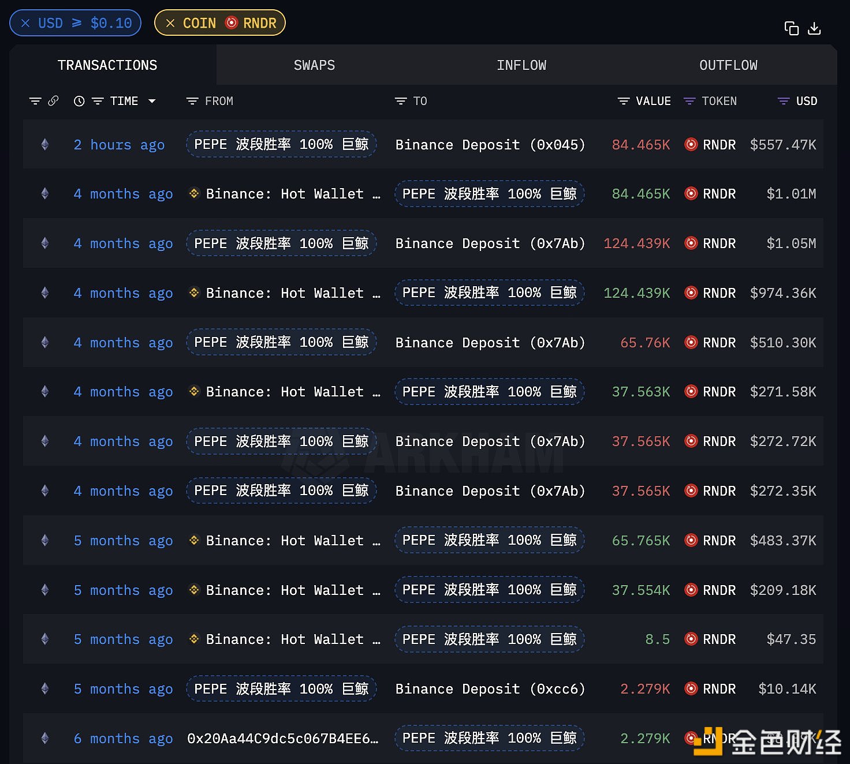
Task: Expand the TIME sort dropdown arrow
Action: click(x=152, y=101)
